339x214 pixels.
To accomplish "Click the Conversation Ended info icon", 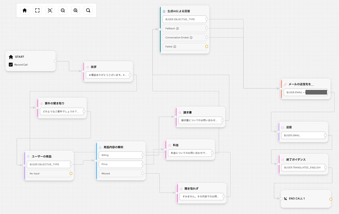I will [191, 37].
